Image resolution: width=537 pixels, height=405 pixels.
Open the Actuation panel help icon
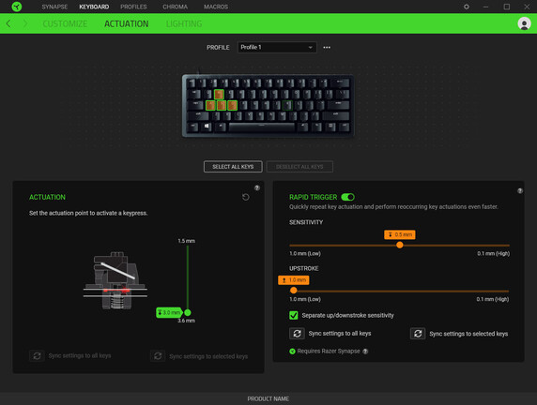tap(257, 187)
